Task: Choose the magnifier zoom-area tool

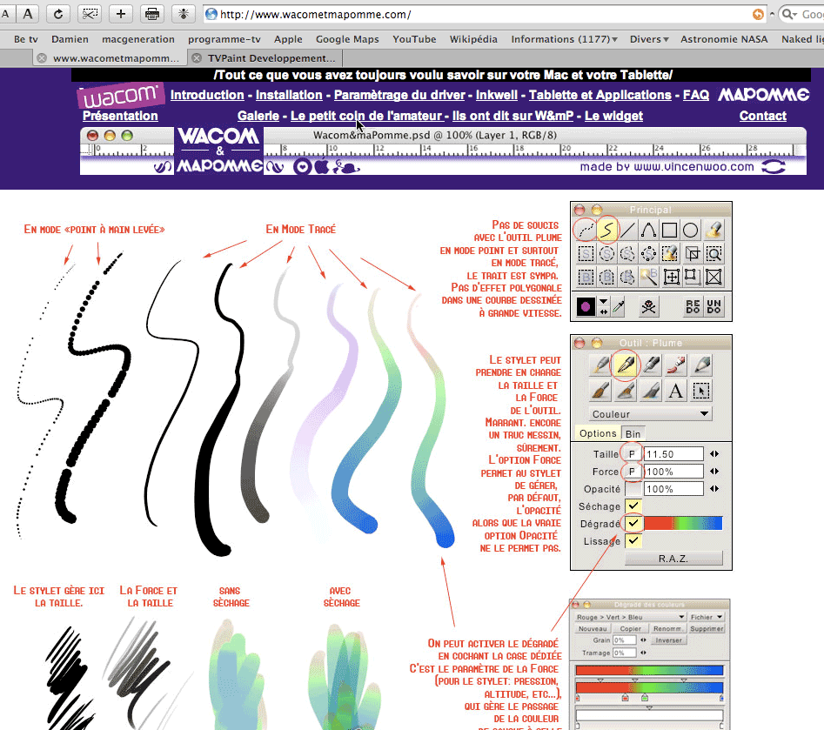Action: click(713, 254)
